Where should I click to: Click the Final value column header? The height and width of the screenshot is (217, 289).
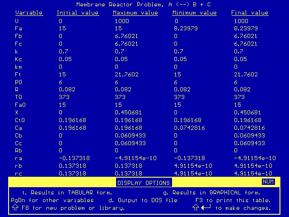(x=250, y=13)
